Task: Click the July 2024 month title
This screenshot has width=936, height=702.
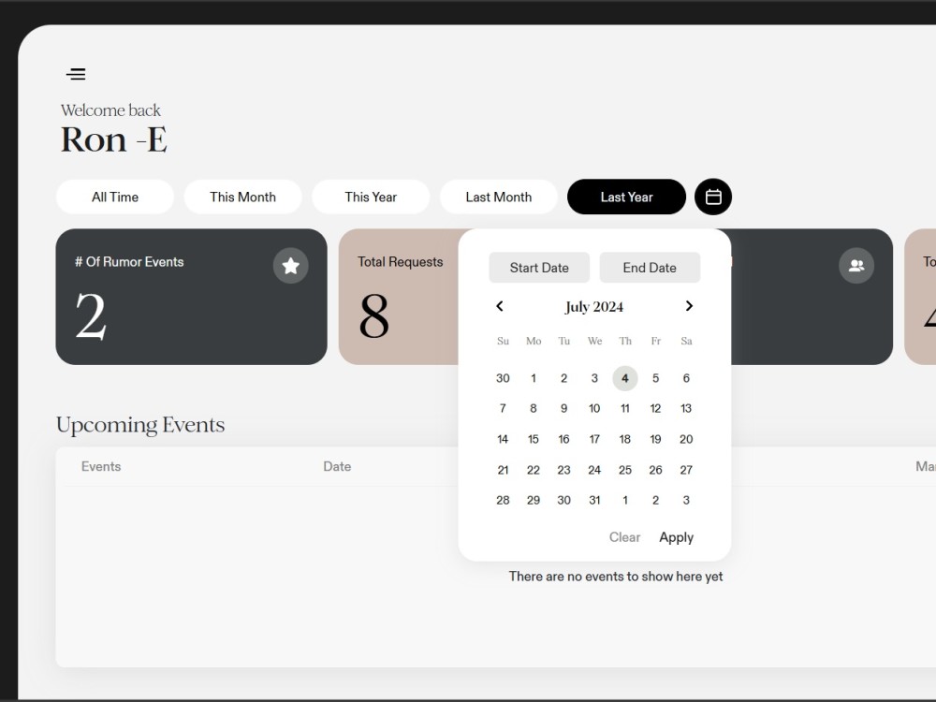Action: pos(594,307)
